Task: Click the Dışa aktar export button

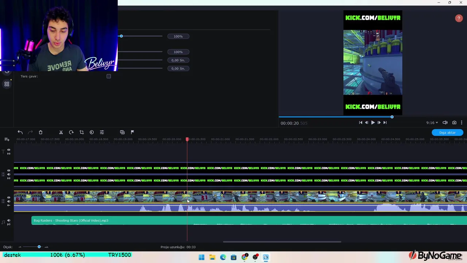Action: (x=447, y=133)
